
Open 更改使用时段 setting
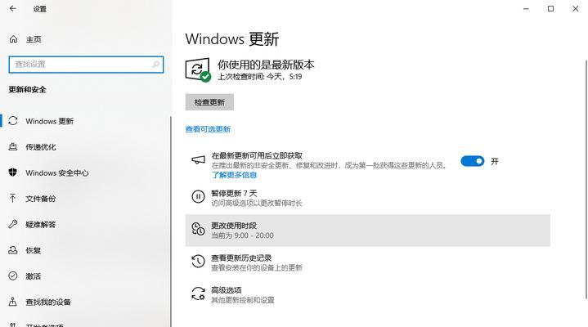click(x=367, y=231)
